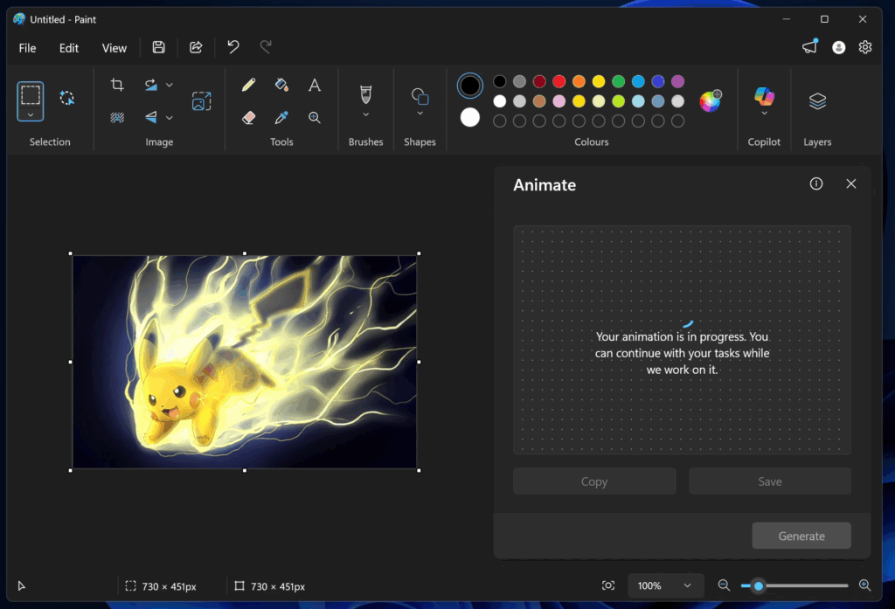This screenshot has height=609, width=895.
Task: Click the animation preview area
Action: pyautogui.click(x=682, y=340)
